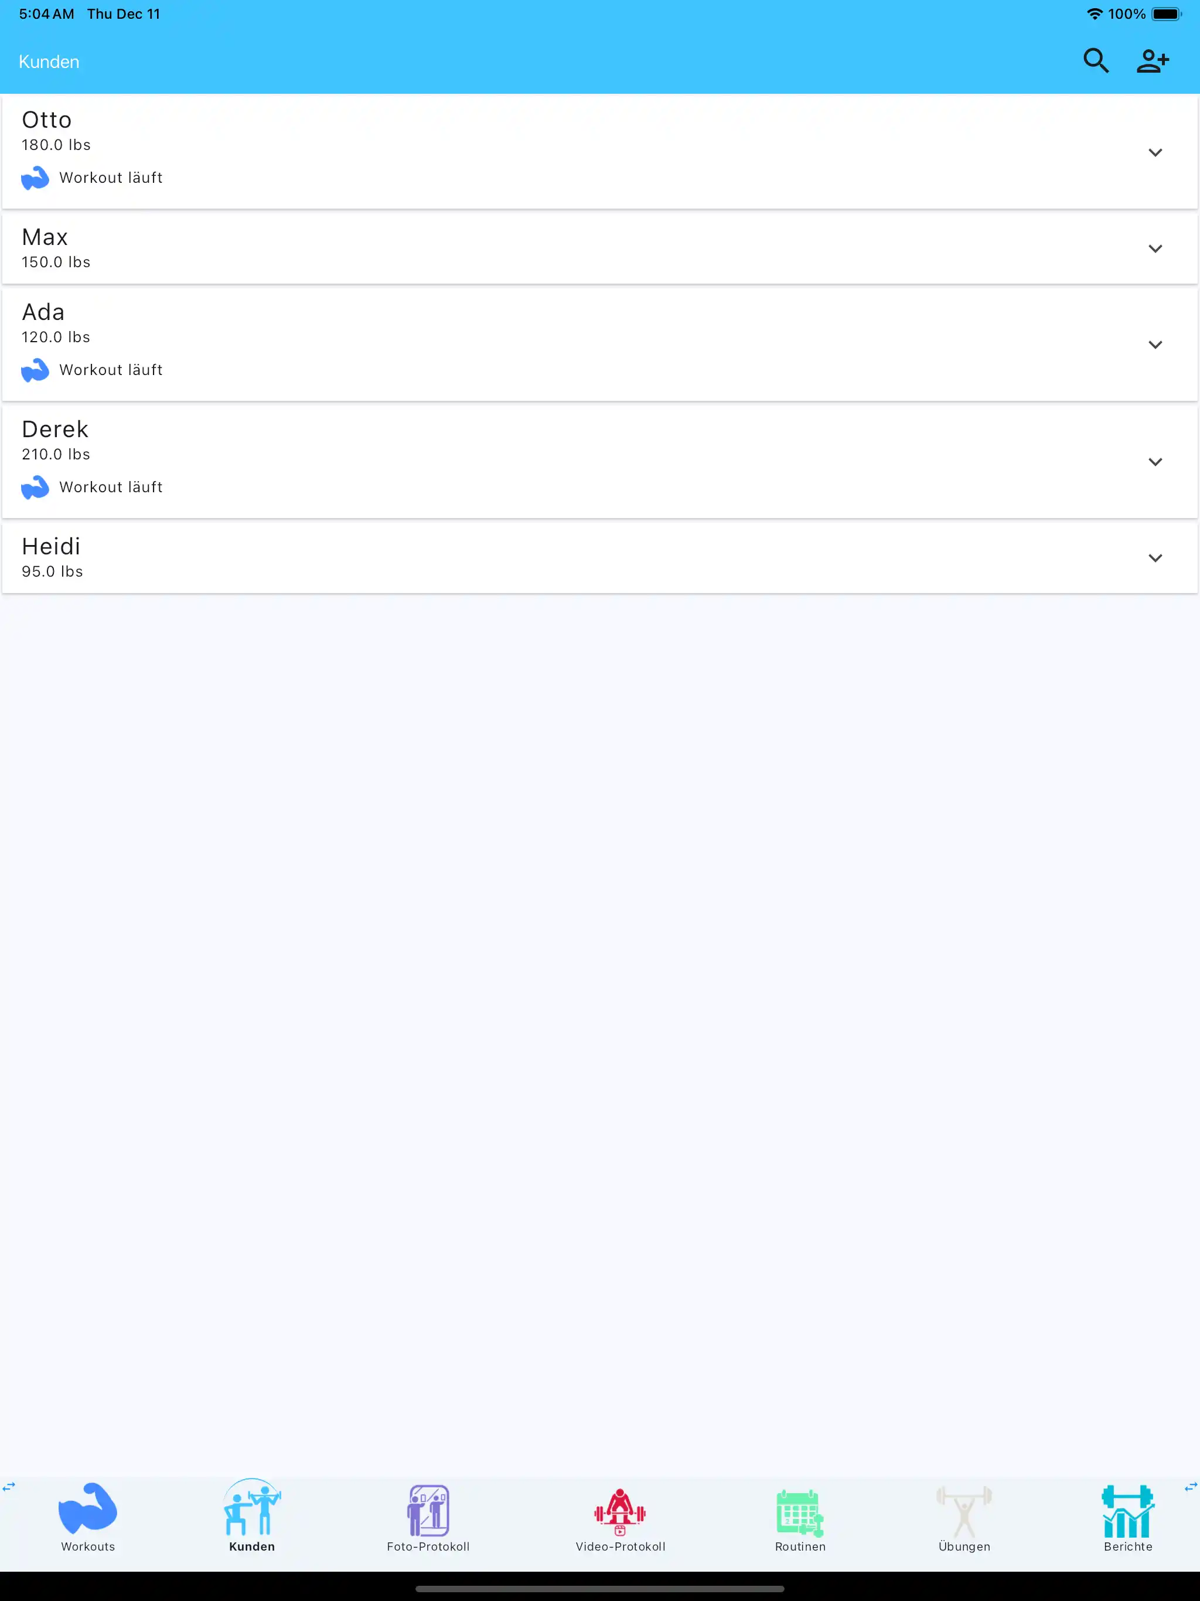Open the Routinen calendar icon

(x=799, y=1513)
